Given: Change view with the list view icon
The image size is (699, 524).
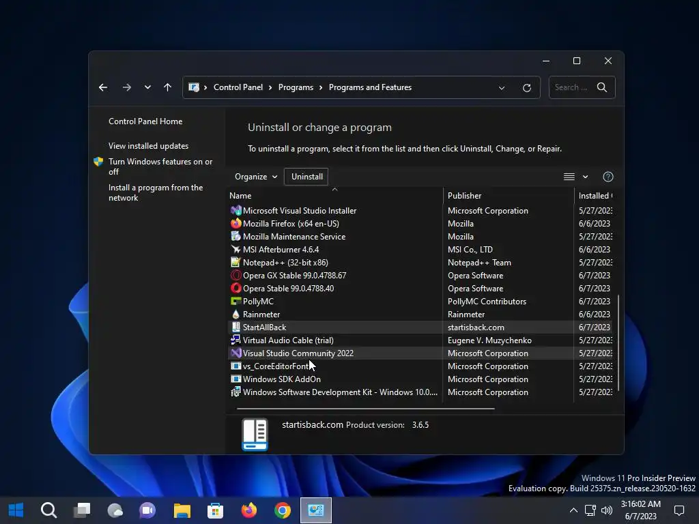Looking at the screenshot, I should [569, 177].
